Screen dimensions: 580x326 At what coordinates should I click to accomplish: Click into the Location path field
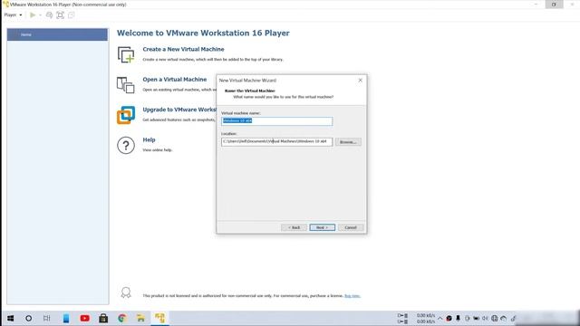[276, 141]
